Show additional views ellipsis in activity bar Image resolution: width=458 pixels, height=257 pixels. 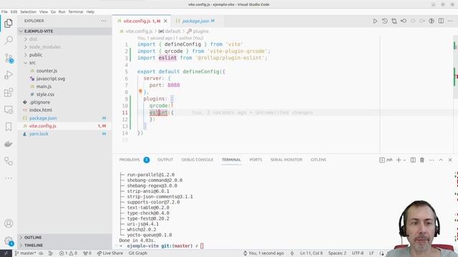[9, 178]
